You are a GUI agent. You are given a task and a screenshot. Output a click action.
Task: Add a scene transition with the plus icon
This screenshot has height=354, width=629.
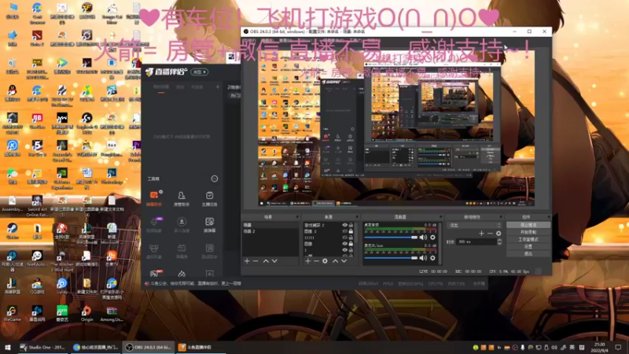point(481,233)
